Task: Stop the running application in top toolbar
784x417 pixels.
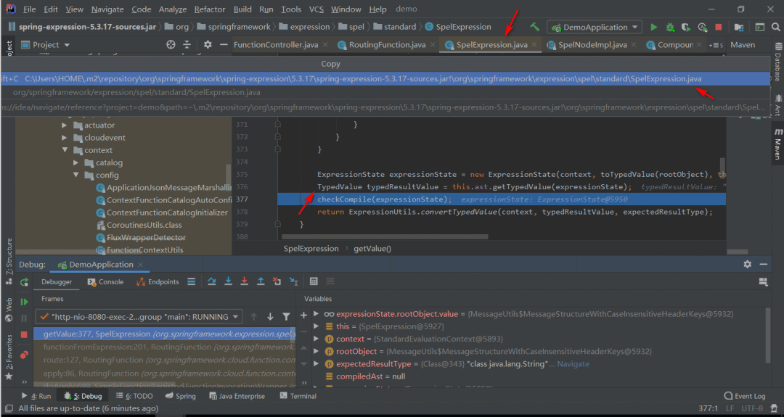Action: click(719, 27)
